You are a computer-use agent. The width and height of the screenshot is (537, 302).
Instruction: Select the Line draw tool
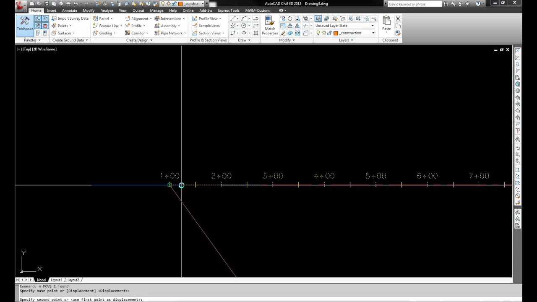(x=232, y=18)
